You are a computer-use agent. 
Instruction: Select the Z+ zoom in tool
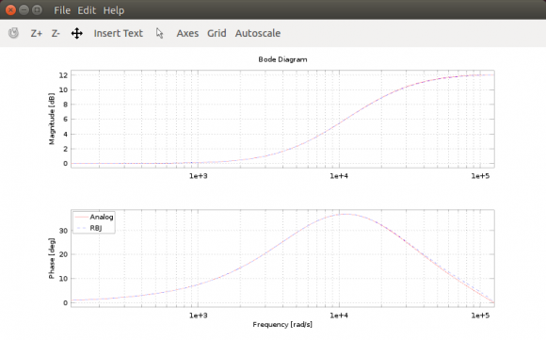click(x=37, y=34)
